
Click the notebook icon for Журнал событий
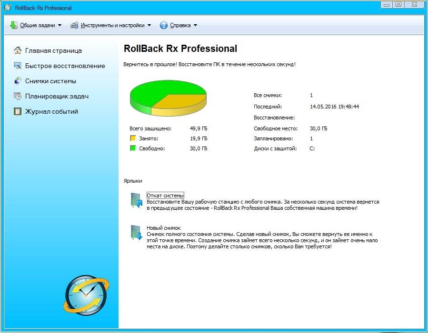tap(18, 111)
